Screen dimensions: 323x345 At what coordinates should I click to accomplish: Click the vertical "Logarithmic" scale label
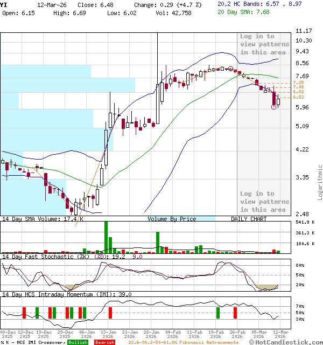(320, 182)
